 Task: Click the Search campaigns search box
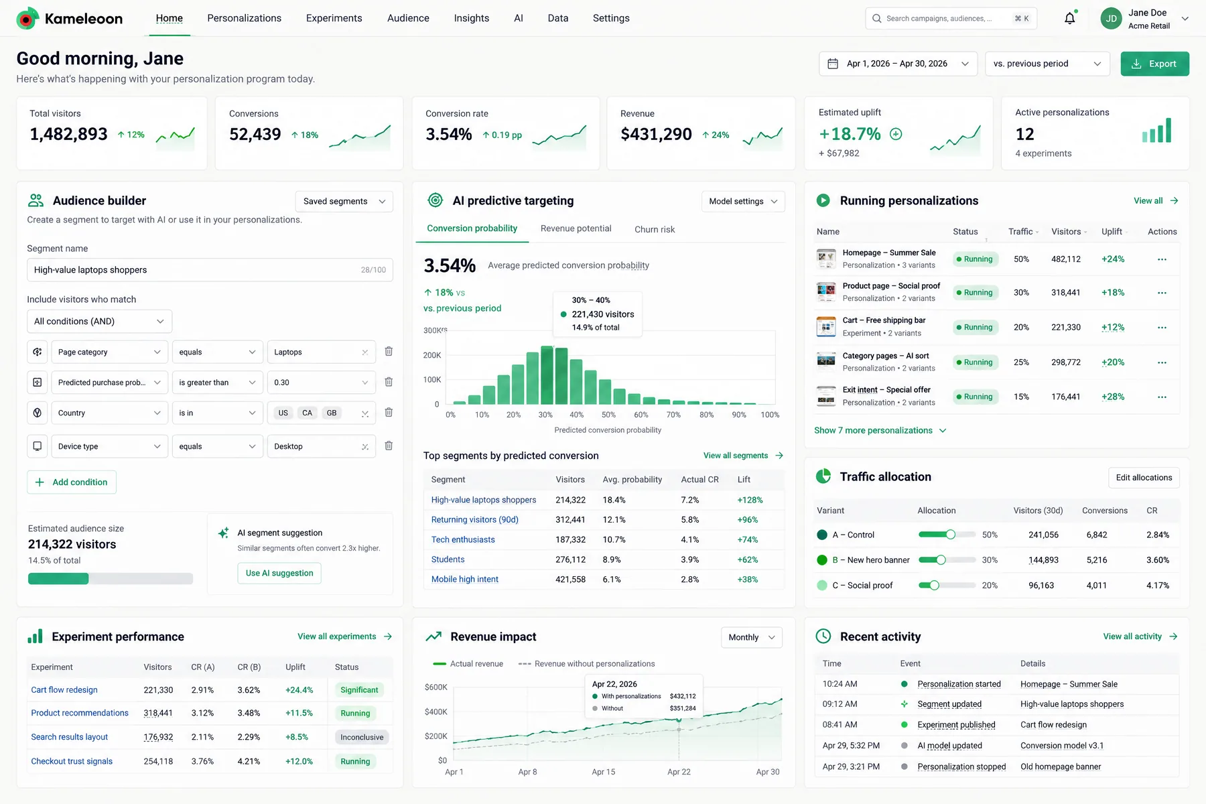[x=951, y=19]
